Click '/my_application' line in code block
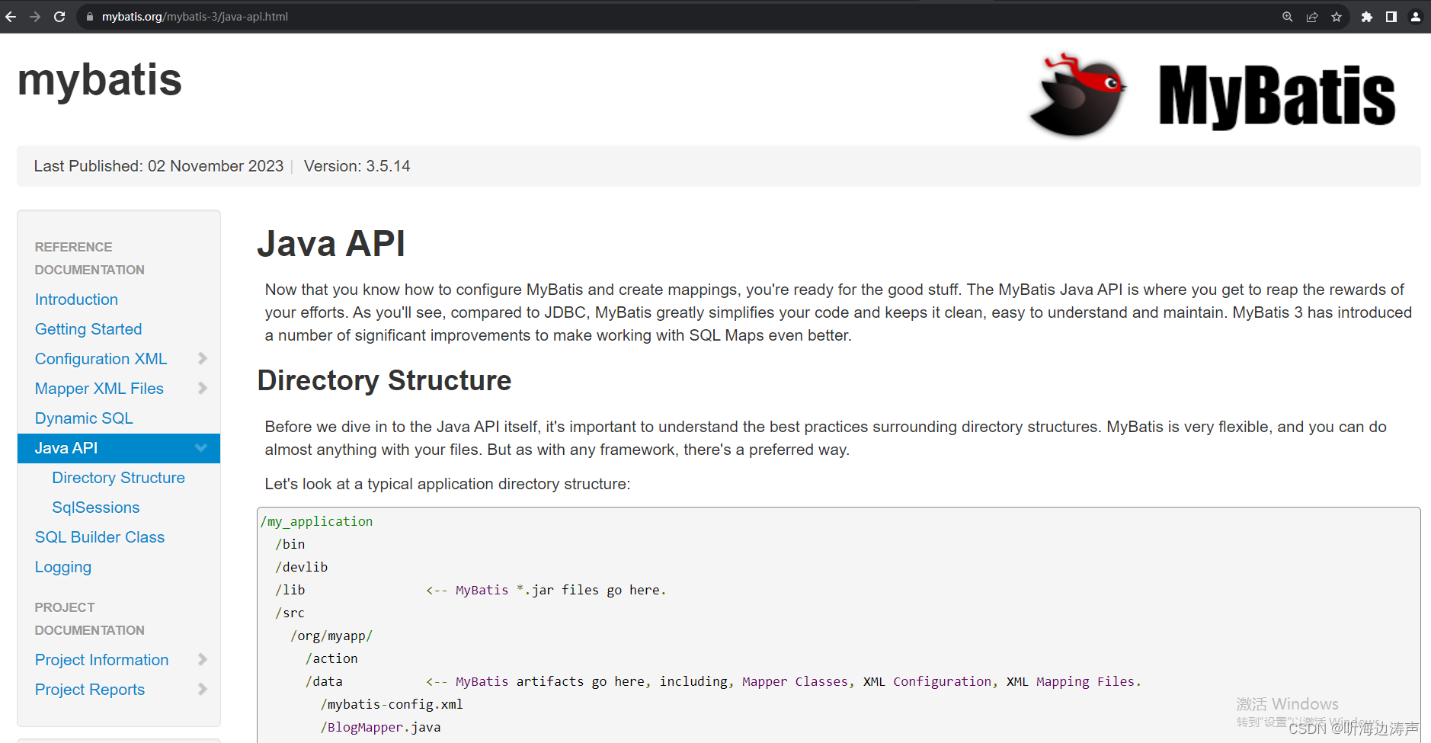This screenshot has width=1431, height=743. point(317,521)
